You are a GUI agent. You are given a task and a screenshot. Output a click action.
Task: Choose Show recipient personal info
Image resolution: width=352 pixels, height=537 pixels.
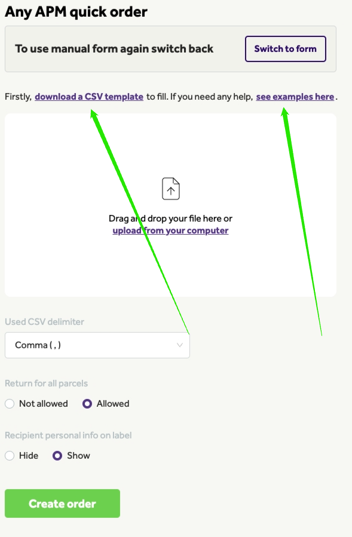coord(57,456)
